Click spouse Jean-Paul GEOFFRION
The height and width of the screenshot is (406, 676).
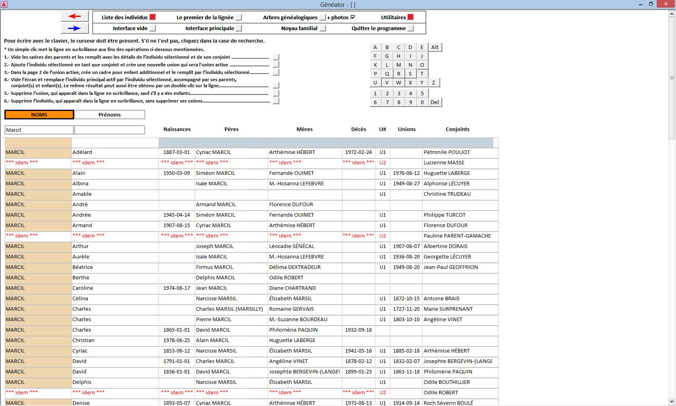[451, 267]
